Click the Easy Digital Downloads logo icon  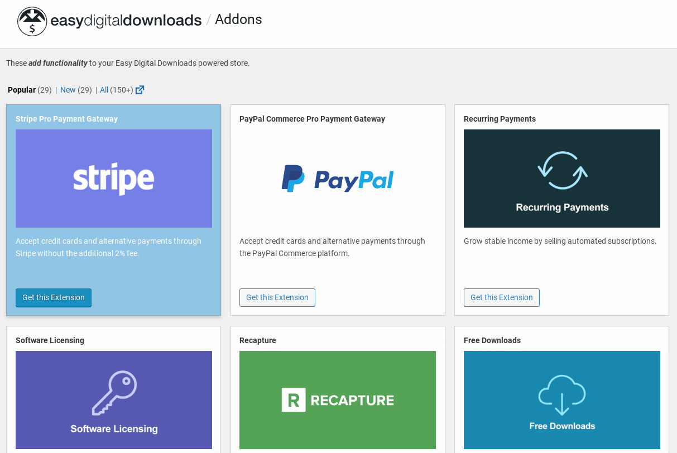click(32, 22)
